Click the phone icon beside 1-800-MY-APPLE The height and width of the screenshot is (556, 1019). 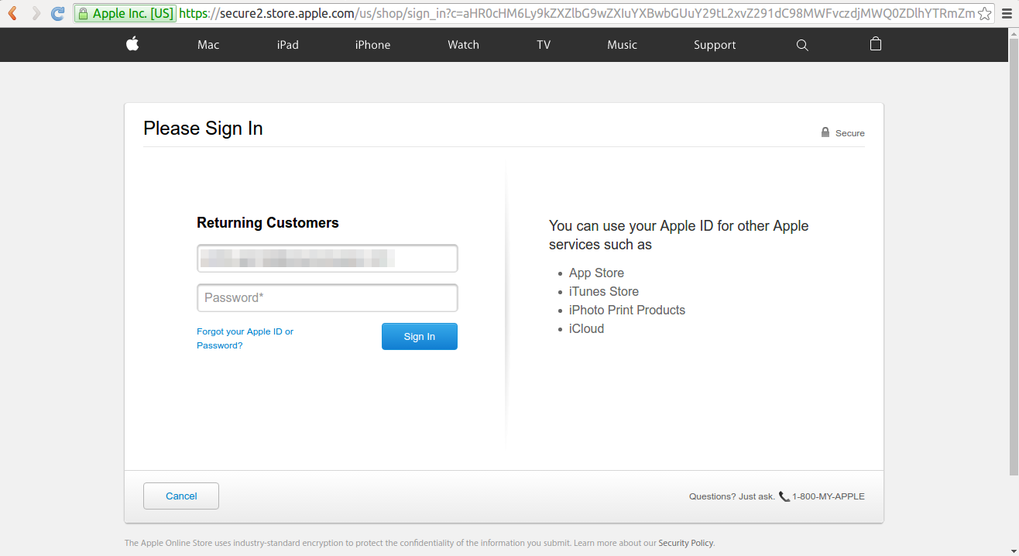(x=784, y=496)
